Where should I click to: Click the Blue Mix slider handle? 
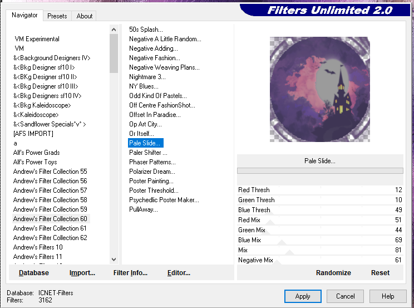click(282, 243)
